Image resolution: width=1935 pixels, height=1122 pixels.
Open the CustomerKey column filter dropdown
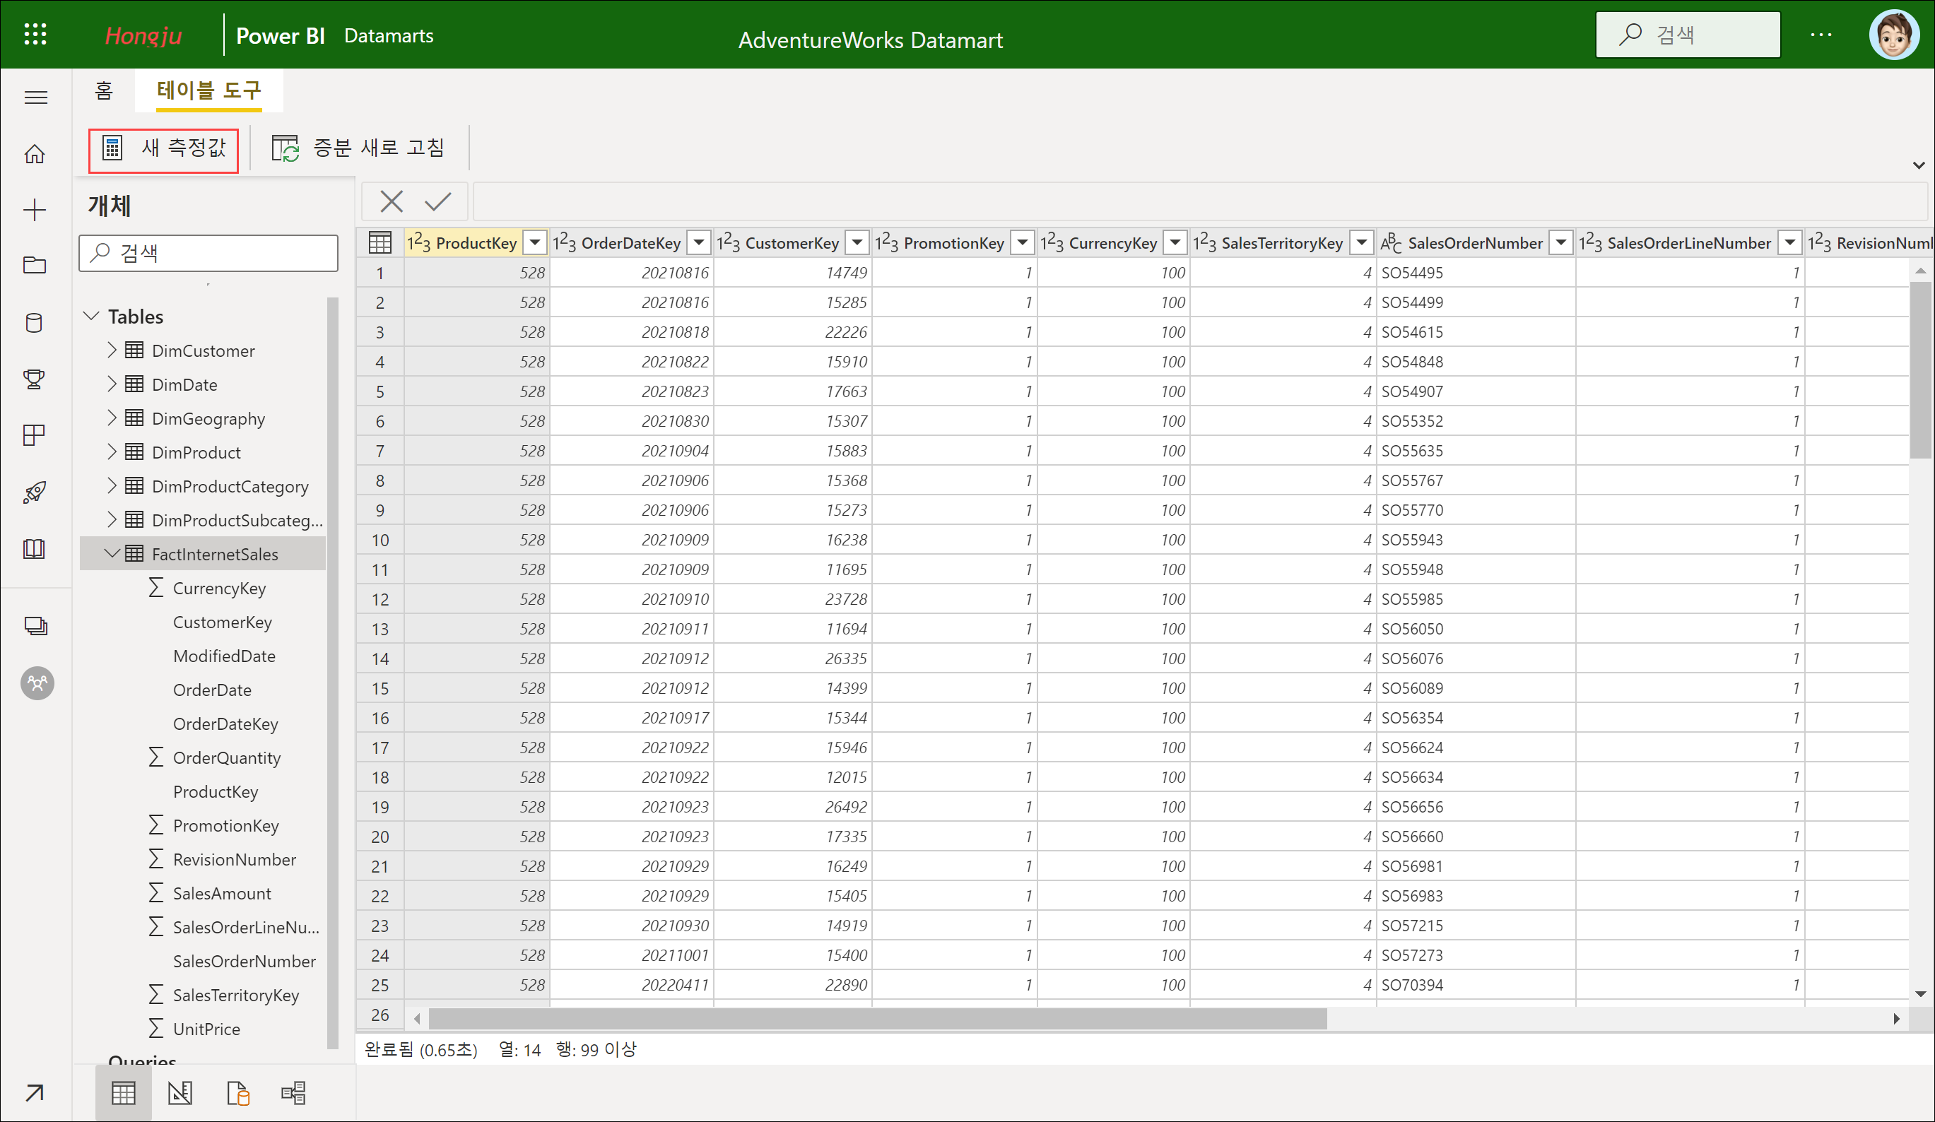pos(857,242)
